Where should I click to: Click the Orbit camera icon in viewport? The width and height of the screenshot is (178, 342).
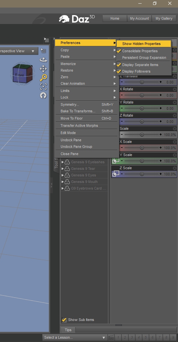point(43,60)
